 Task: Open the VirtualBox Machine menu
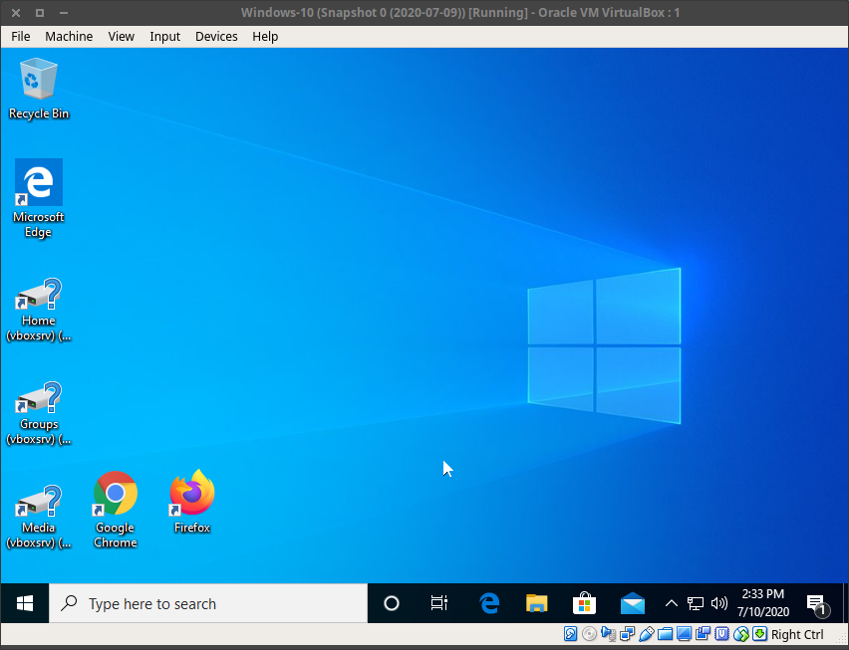[69, 36]
